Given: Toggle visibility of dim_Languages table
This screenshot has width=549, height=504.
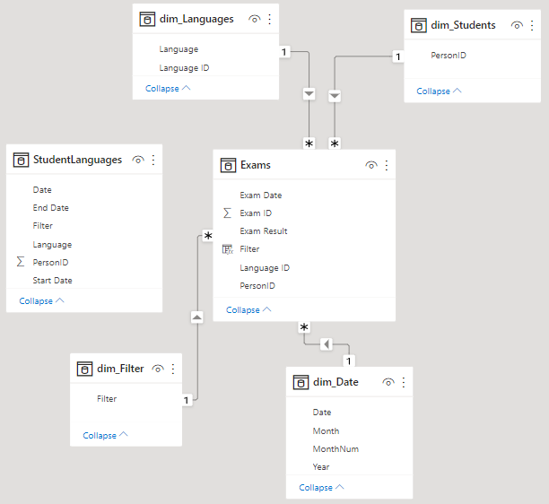Looking at the screenshot, I should (x=255, y=19).
